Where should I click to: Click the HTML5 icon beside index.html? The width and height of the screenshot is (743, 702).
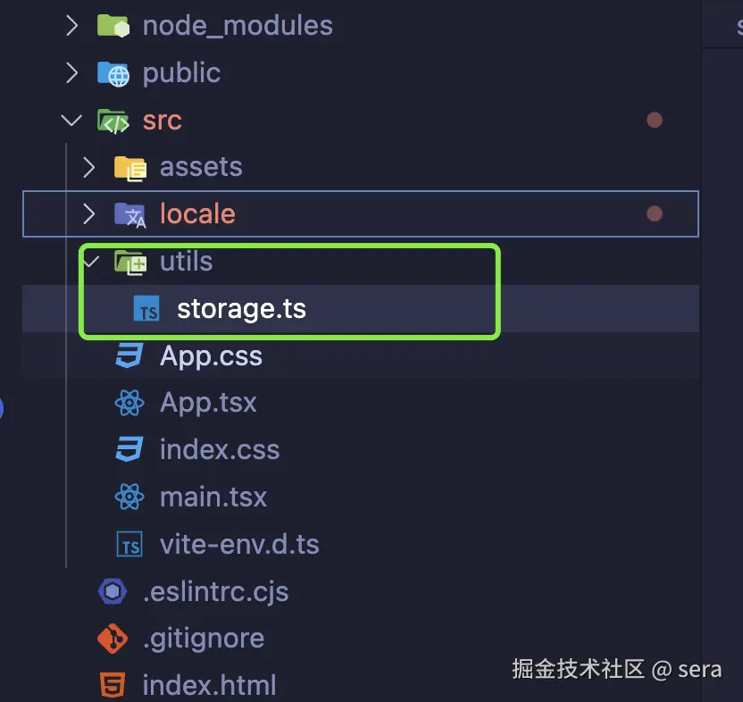[113, 685]
